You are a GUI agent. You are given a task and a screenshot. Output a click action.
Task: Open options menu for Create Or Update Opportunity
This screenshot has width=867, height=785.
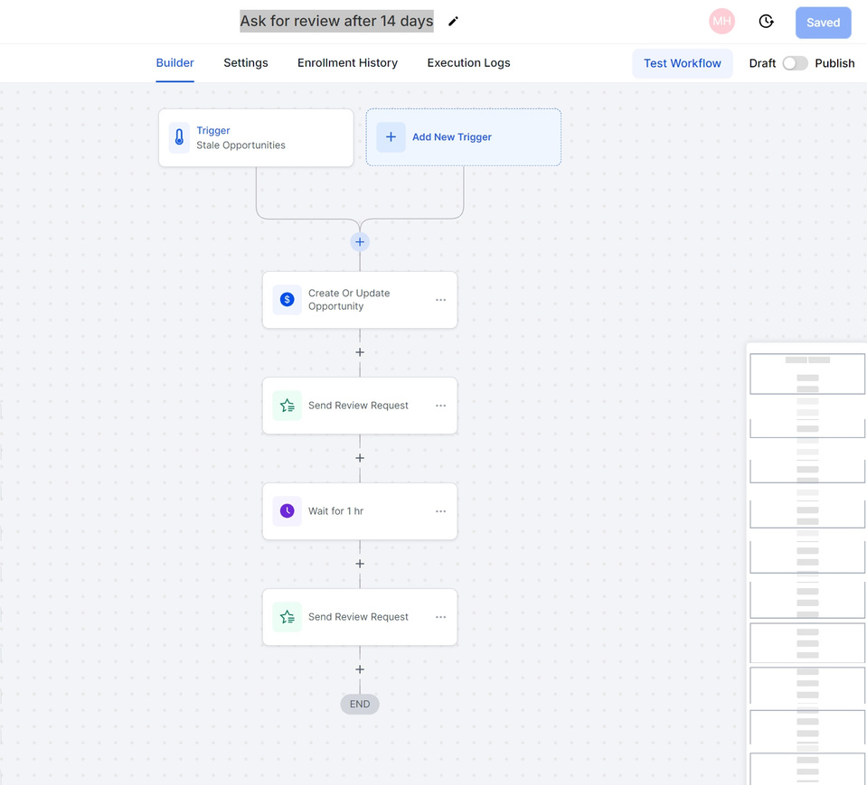point(440,300)
